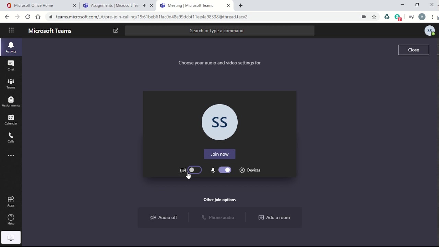Click the search or command box
Viewport: 439px width, 247px height.
(219, 31)
